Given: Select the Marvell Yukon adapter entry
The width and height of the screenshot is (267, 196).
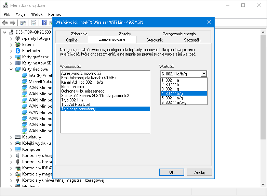Looking at the screenshot, I should tap(40, 82).
